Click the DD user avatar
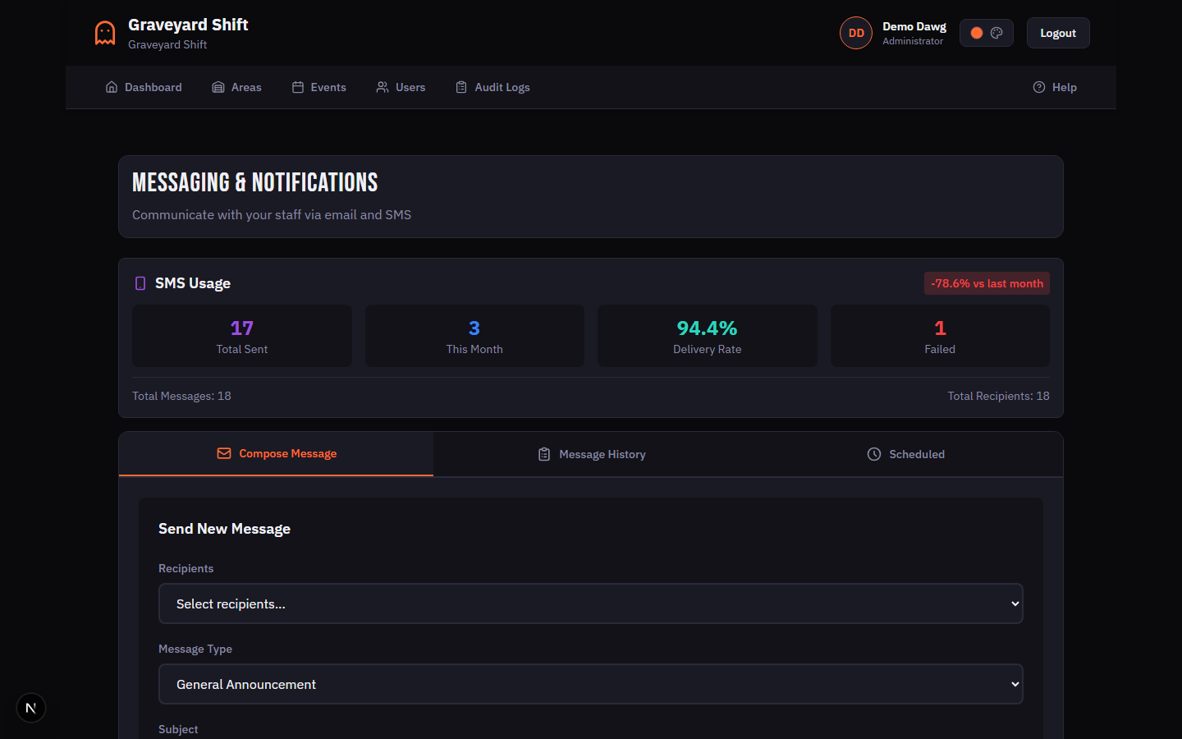Image resolution: width=1182 pixels, height=739 pixels. (x=855, y=34)
